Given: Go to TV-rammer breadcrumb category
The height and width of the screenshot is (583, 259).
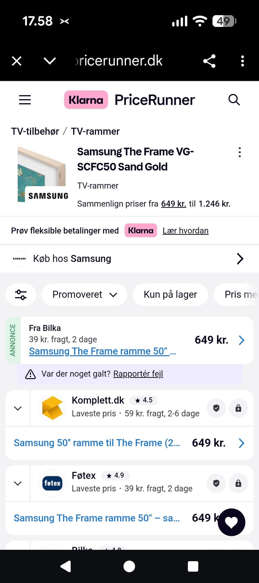Looking at the screenshot, I should (x=95, y=131).
